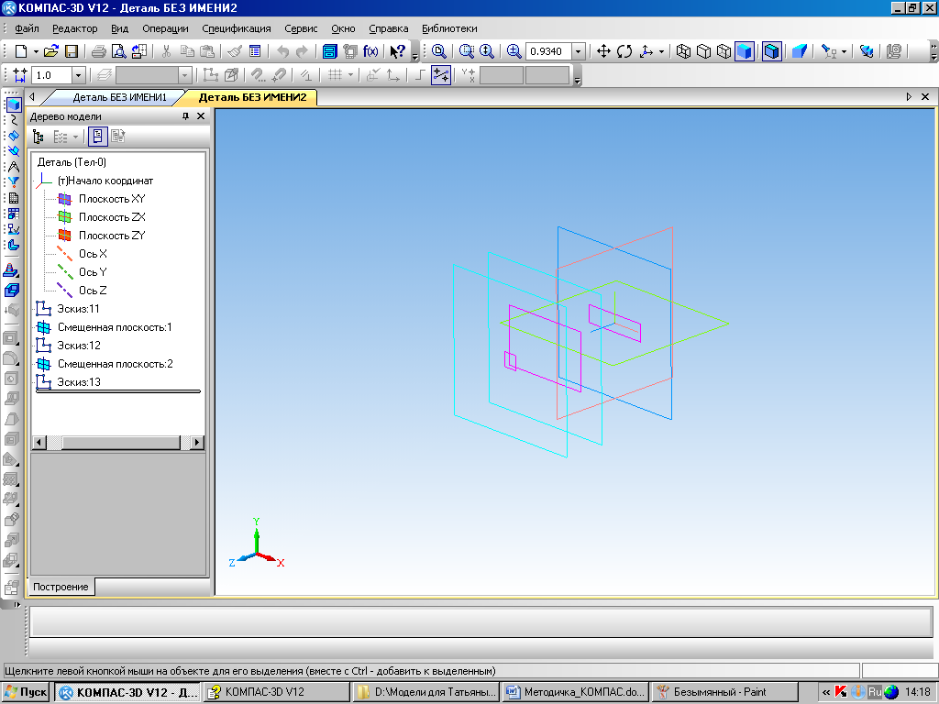939x704 pixels.
Task: Click the Save document icon
Action: [71, 51]
